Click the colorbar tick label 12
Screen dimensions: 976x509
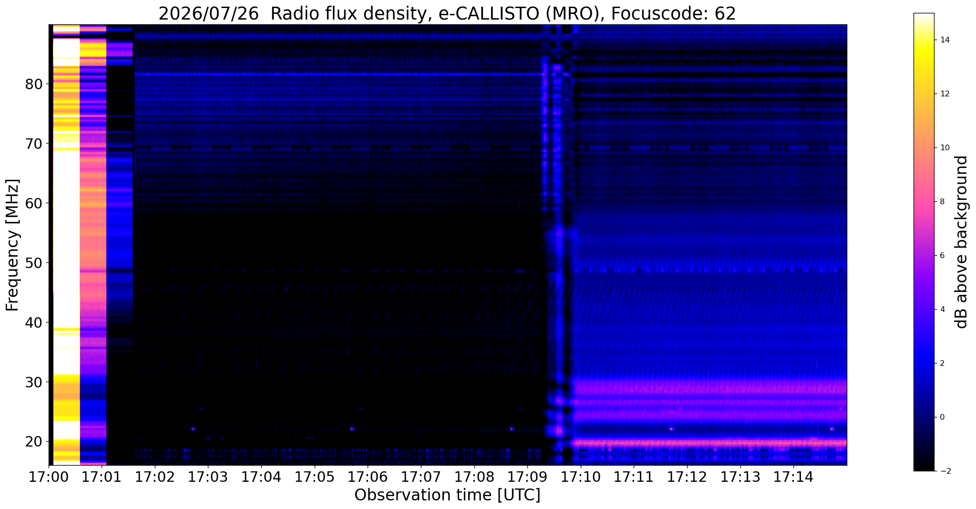944,94
